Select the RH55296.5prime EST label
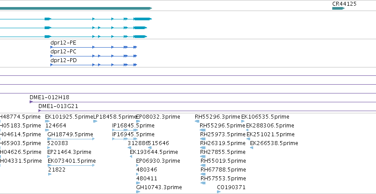Viewport: 376px width, 194px height. (x=223, y=126)
